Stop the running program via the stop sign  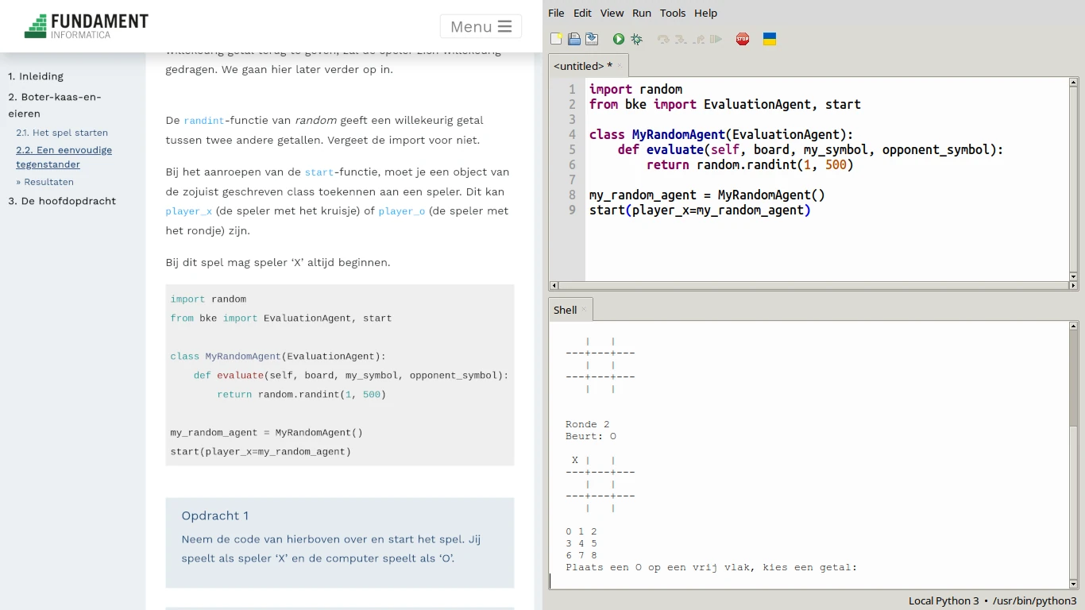click(x=742, y=38)
